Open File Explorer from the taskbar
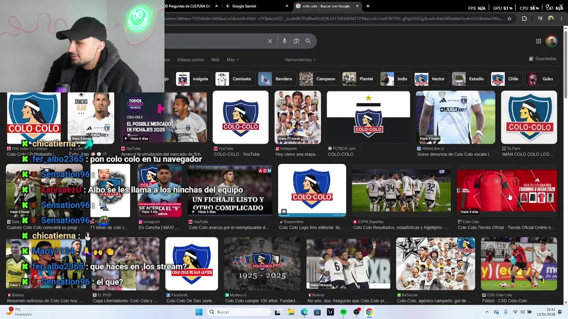This screenshot has height=319, width=568. click(x=291, y=312)
